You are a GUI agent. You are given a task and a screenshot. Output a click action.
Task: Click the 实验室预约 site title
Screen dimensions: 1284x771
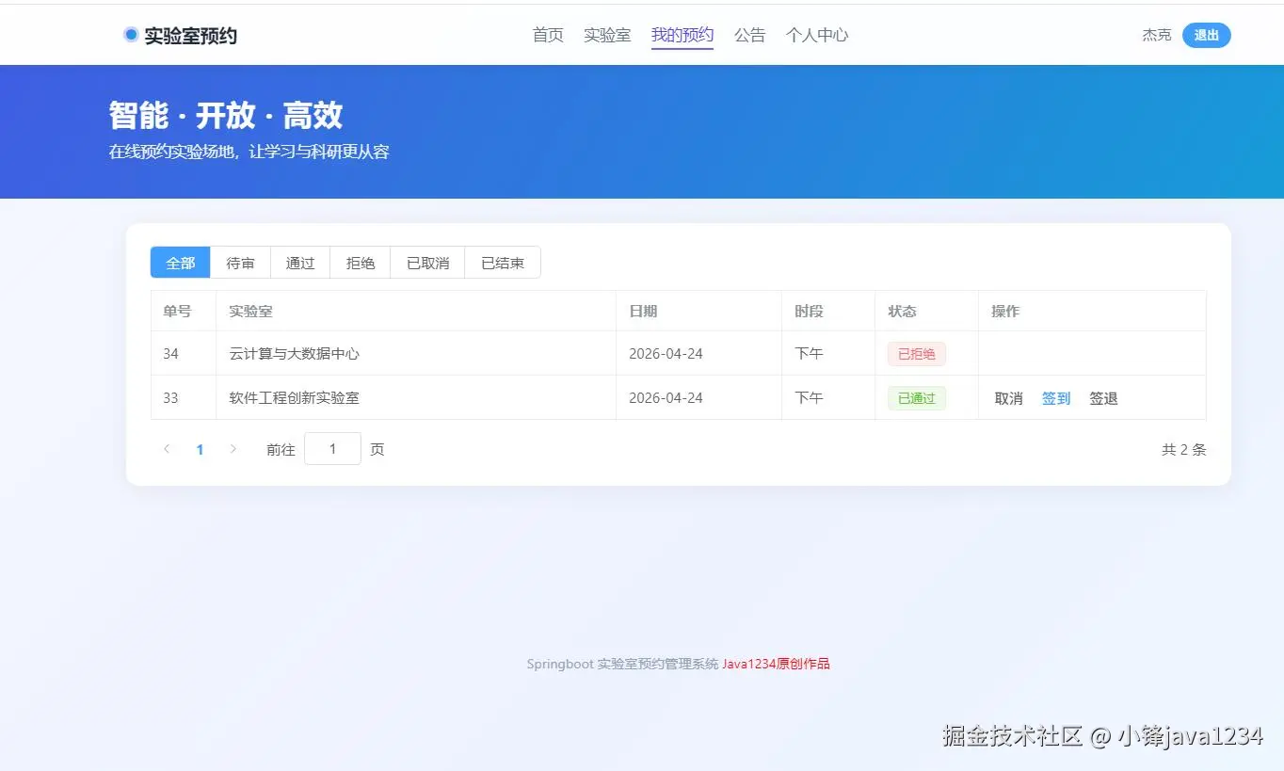(x=190, y=36)
